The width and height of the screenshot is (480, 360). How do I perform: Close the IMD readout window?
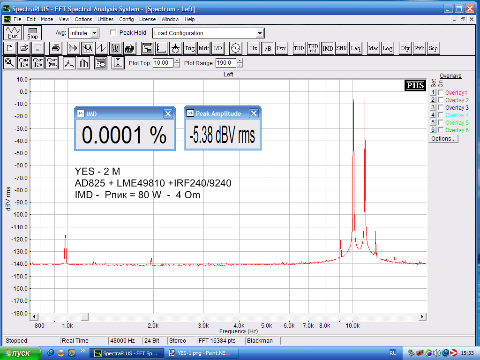[168, 113]
